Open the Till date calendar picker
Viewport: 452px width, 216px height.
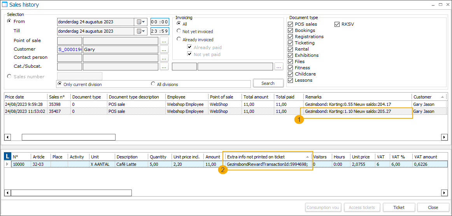pyautogui.click(x=140, y=31)
